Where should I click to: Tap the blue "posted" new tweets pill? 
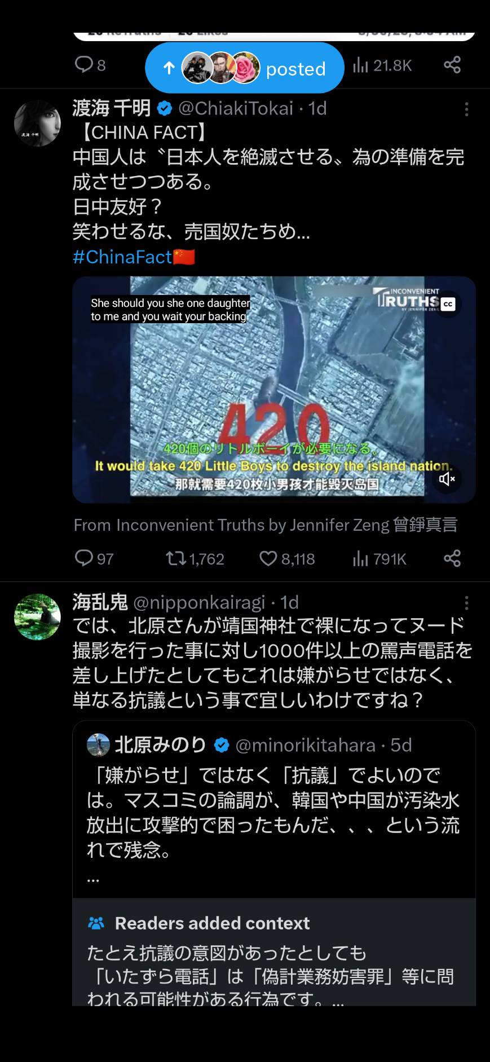click(244, 68)
